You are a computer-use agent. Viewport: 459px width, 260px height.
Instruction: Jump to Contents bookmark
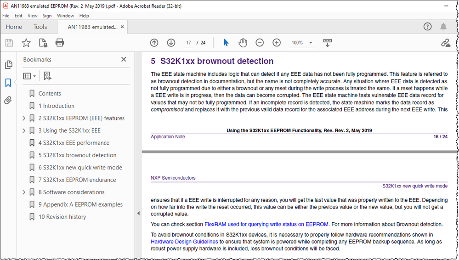[x=50, y=94]
